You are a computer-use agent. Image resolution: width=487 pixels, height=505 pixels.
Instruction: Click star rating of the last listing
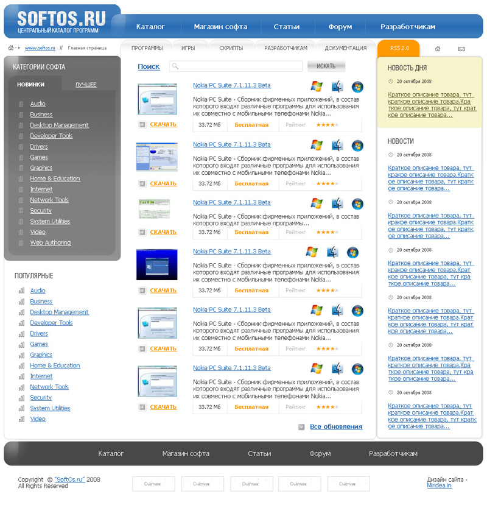[327, 407]
